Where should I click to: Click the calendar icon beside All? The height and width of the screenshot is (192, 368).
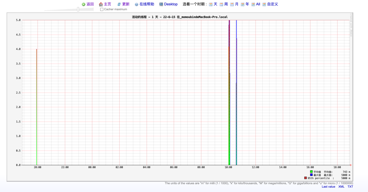253,4
